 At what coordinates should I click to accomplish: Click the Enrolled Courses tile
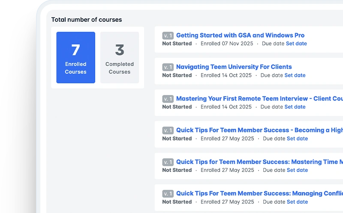75,57
